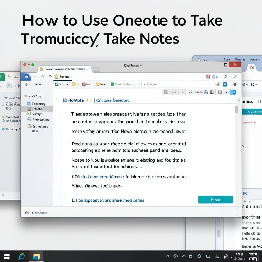
Task: Open the dropdown arrow inside the address field
Action: point(133,84)
